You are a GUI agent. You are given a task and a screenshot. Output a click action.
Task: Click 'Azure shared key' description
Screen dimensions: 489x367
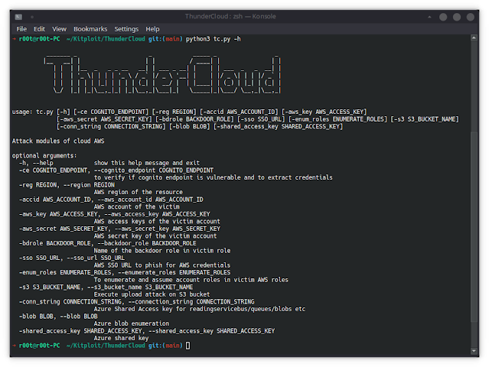coord(122,339)
